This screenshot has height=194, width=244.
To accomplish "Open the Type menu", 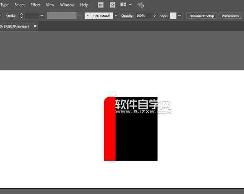I will pos(4,5).
